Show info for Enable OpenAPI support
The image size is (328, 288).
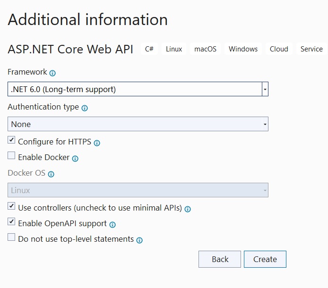click(x=112, y=225)
